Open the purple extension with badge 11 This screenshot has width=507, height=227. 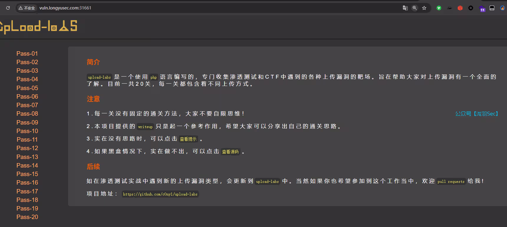[482, 9]
